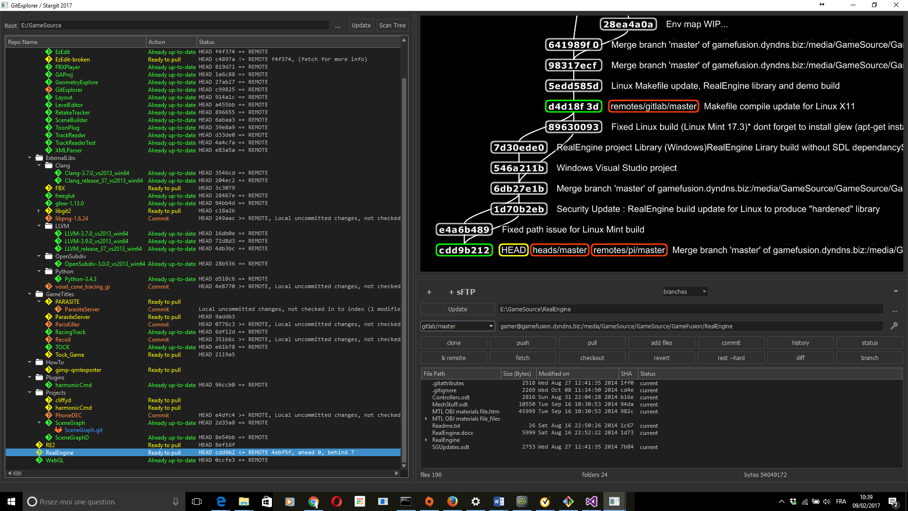Click the Windows Start button
Image resolution: width=908 pixels, height=511 pixels.
11,502
